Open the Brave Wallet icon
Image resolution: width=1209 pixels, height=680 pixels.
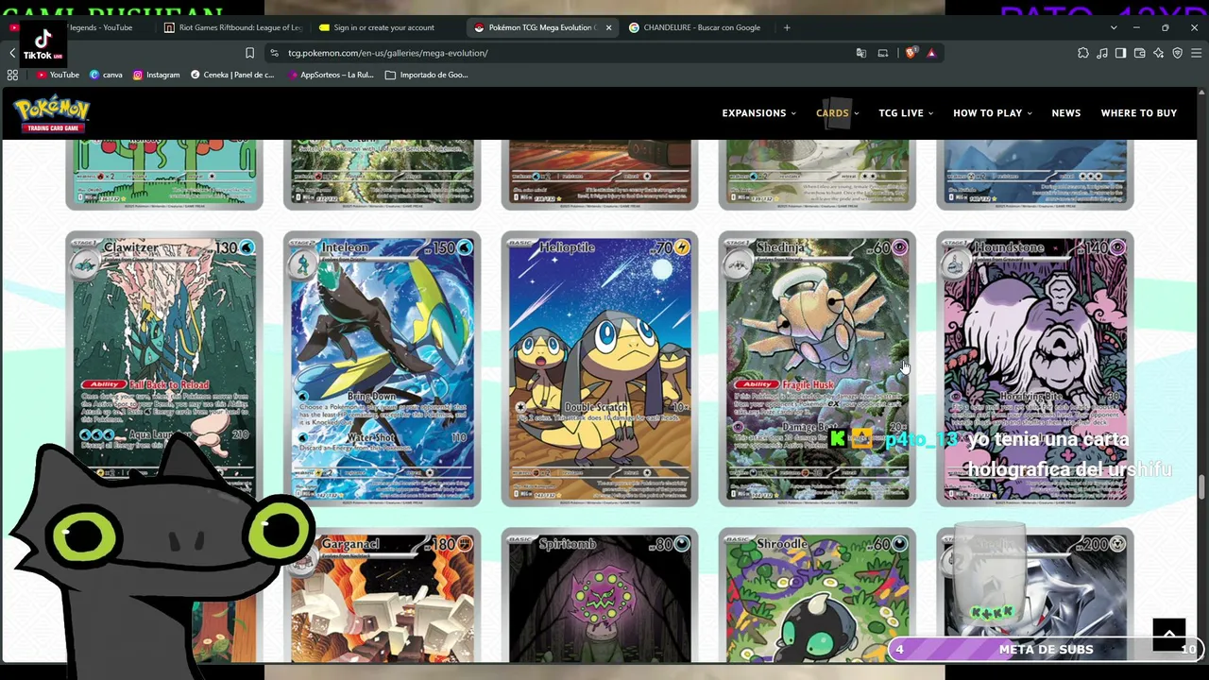(x=1139, y=53)
